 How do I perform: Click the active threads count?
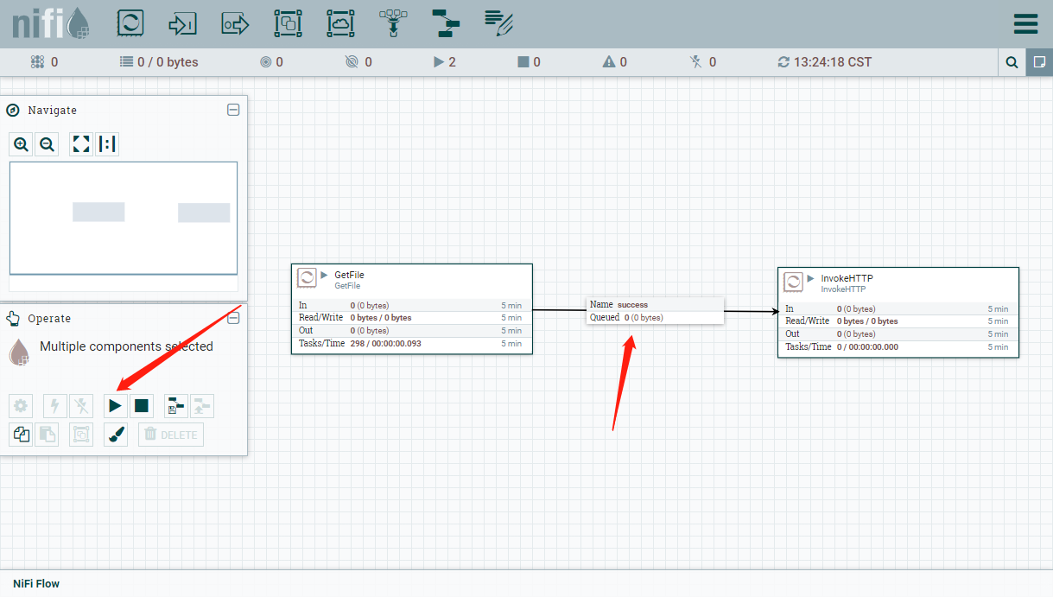(x=44, y=62)
